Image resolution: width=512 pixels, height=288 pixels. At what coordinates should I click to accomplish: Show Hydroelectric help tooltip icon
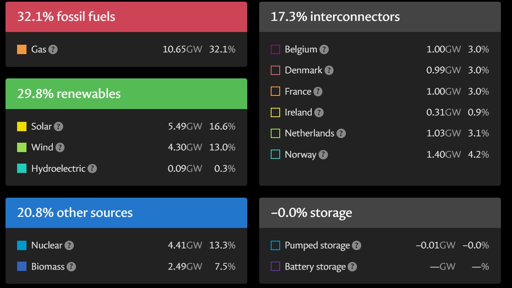tap(92, 169)
